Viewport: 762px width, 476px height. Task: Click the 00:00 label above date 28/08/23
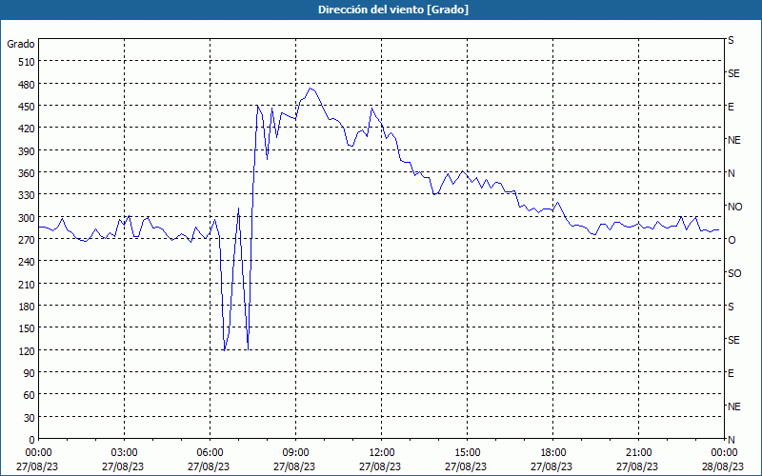(724, 453)
